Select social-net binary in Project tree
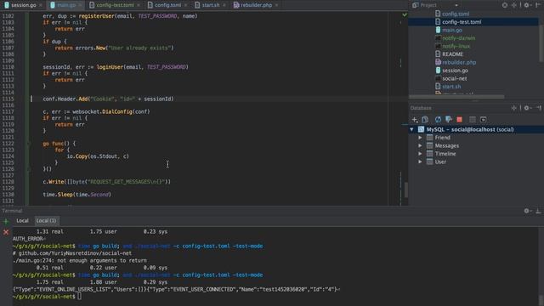 pos(455,78)
